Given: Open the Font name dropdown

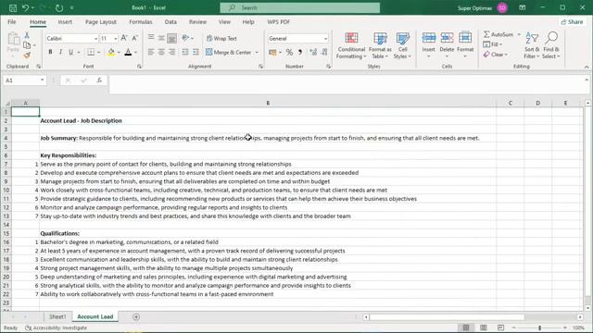Looking at the screenshot, I should click(x=95, y=39).
